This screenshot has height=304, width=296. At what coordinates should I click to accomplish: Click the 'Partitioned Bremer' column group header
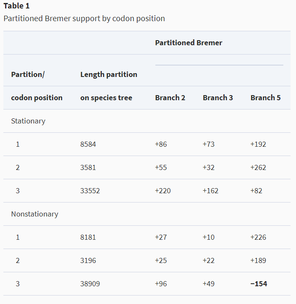point(189,43)
